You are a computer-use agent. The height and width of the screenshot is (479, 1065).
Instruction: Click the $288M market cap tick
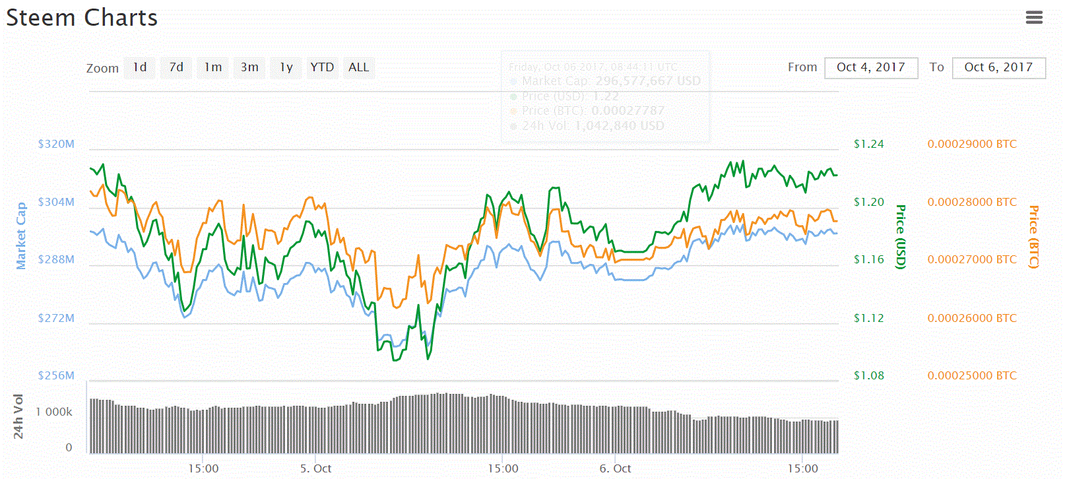56,259
